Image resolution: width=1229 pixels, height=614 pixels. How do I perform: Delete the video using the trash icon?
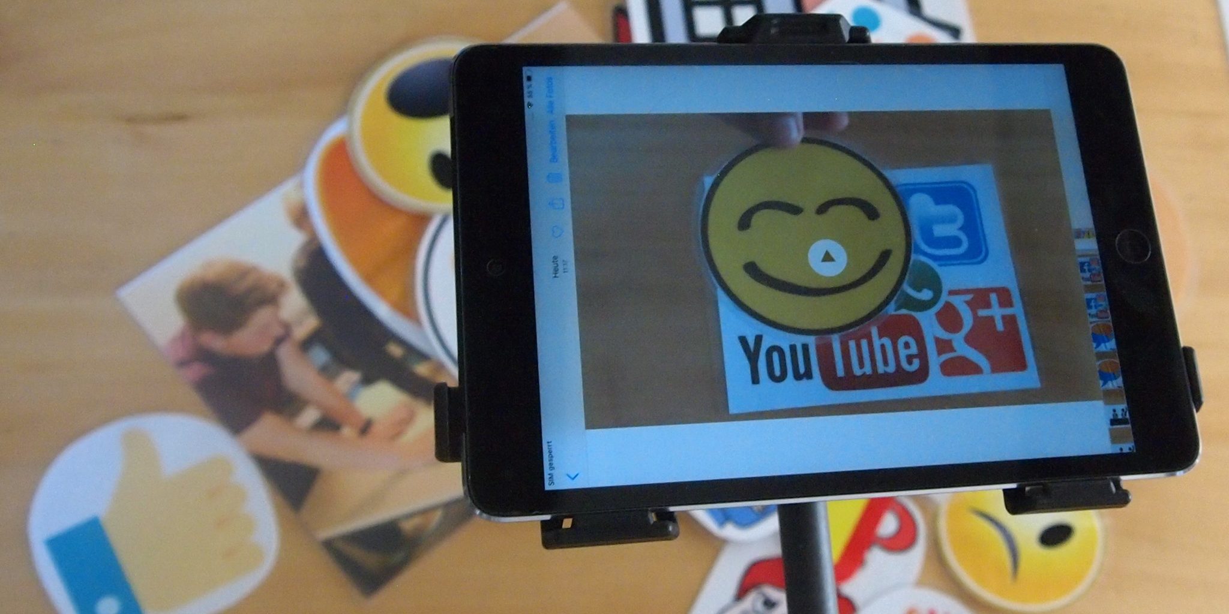pyautogui.click(x=556, y=177)
